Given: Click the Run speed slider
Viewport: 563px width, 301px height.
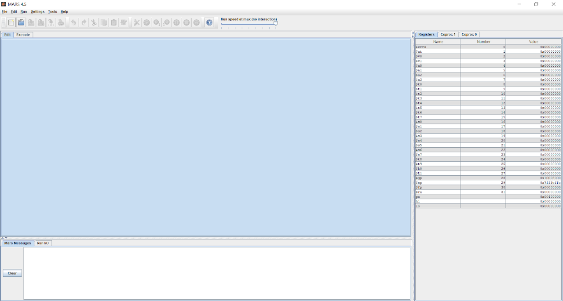Looking at the screenshot, I should point(249,24).
